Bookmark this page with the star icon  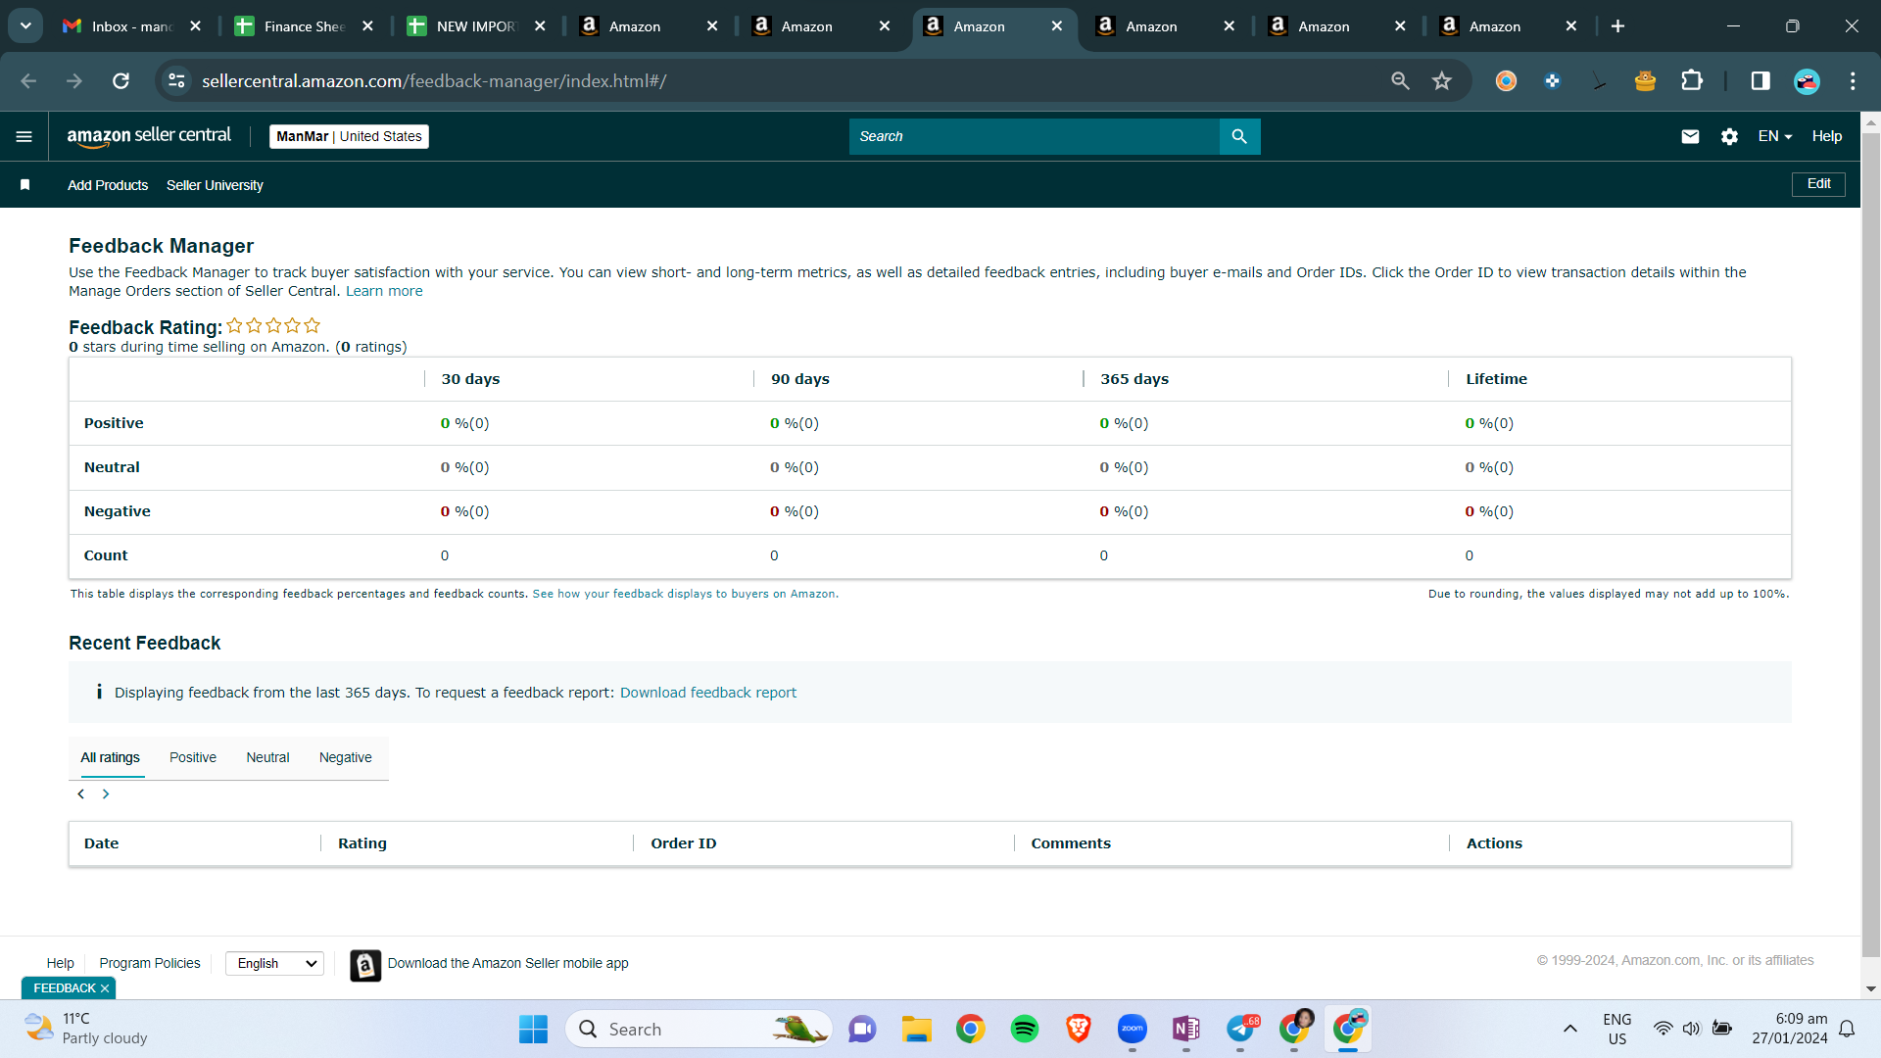tap(1441, 81)
